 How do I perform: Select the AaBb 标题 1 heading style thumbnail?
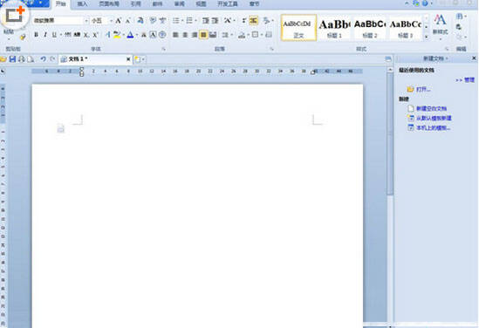tap(334, 28)
